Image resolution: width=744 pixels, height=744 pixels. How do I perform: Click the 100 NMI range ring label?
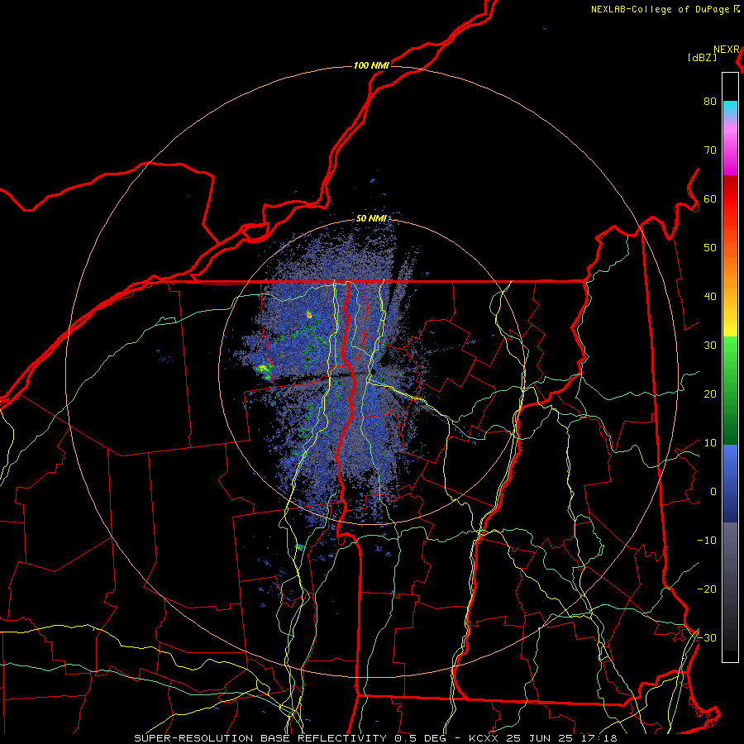(371, 65)
